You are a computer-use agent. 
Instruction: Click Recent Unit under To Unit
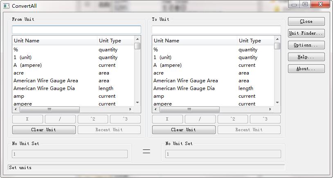click(249, 130)
